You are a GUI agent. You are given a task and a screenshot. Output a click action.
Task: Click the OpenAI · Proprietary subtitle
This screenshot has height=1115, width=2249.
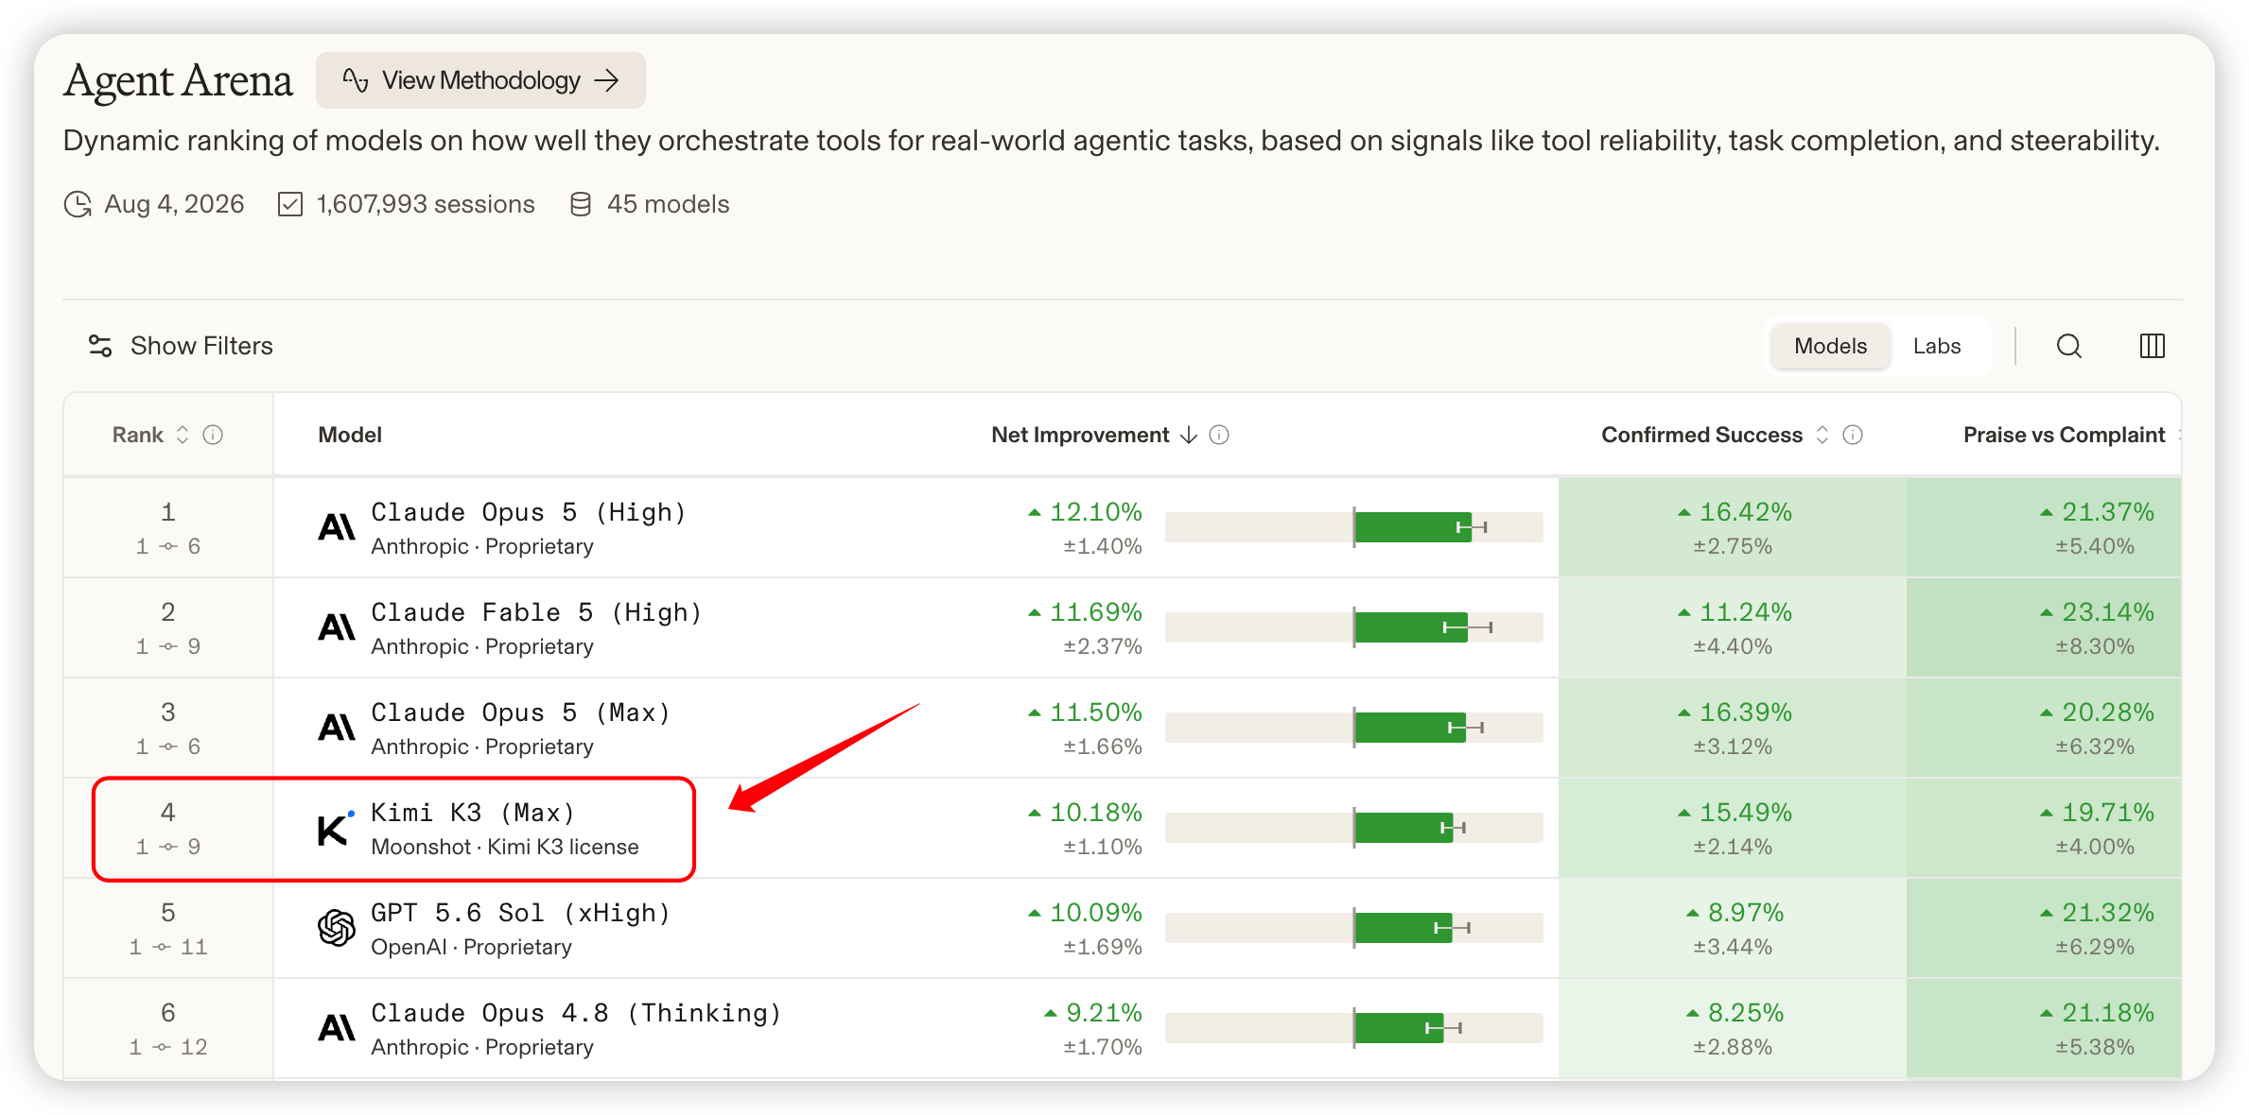471,947
